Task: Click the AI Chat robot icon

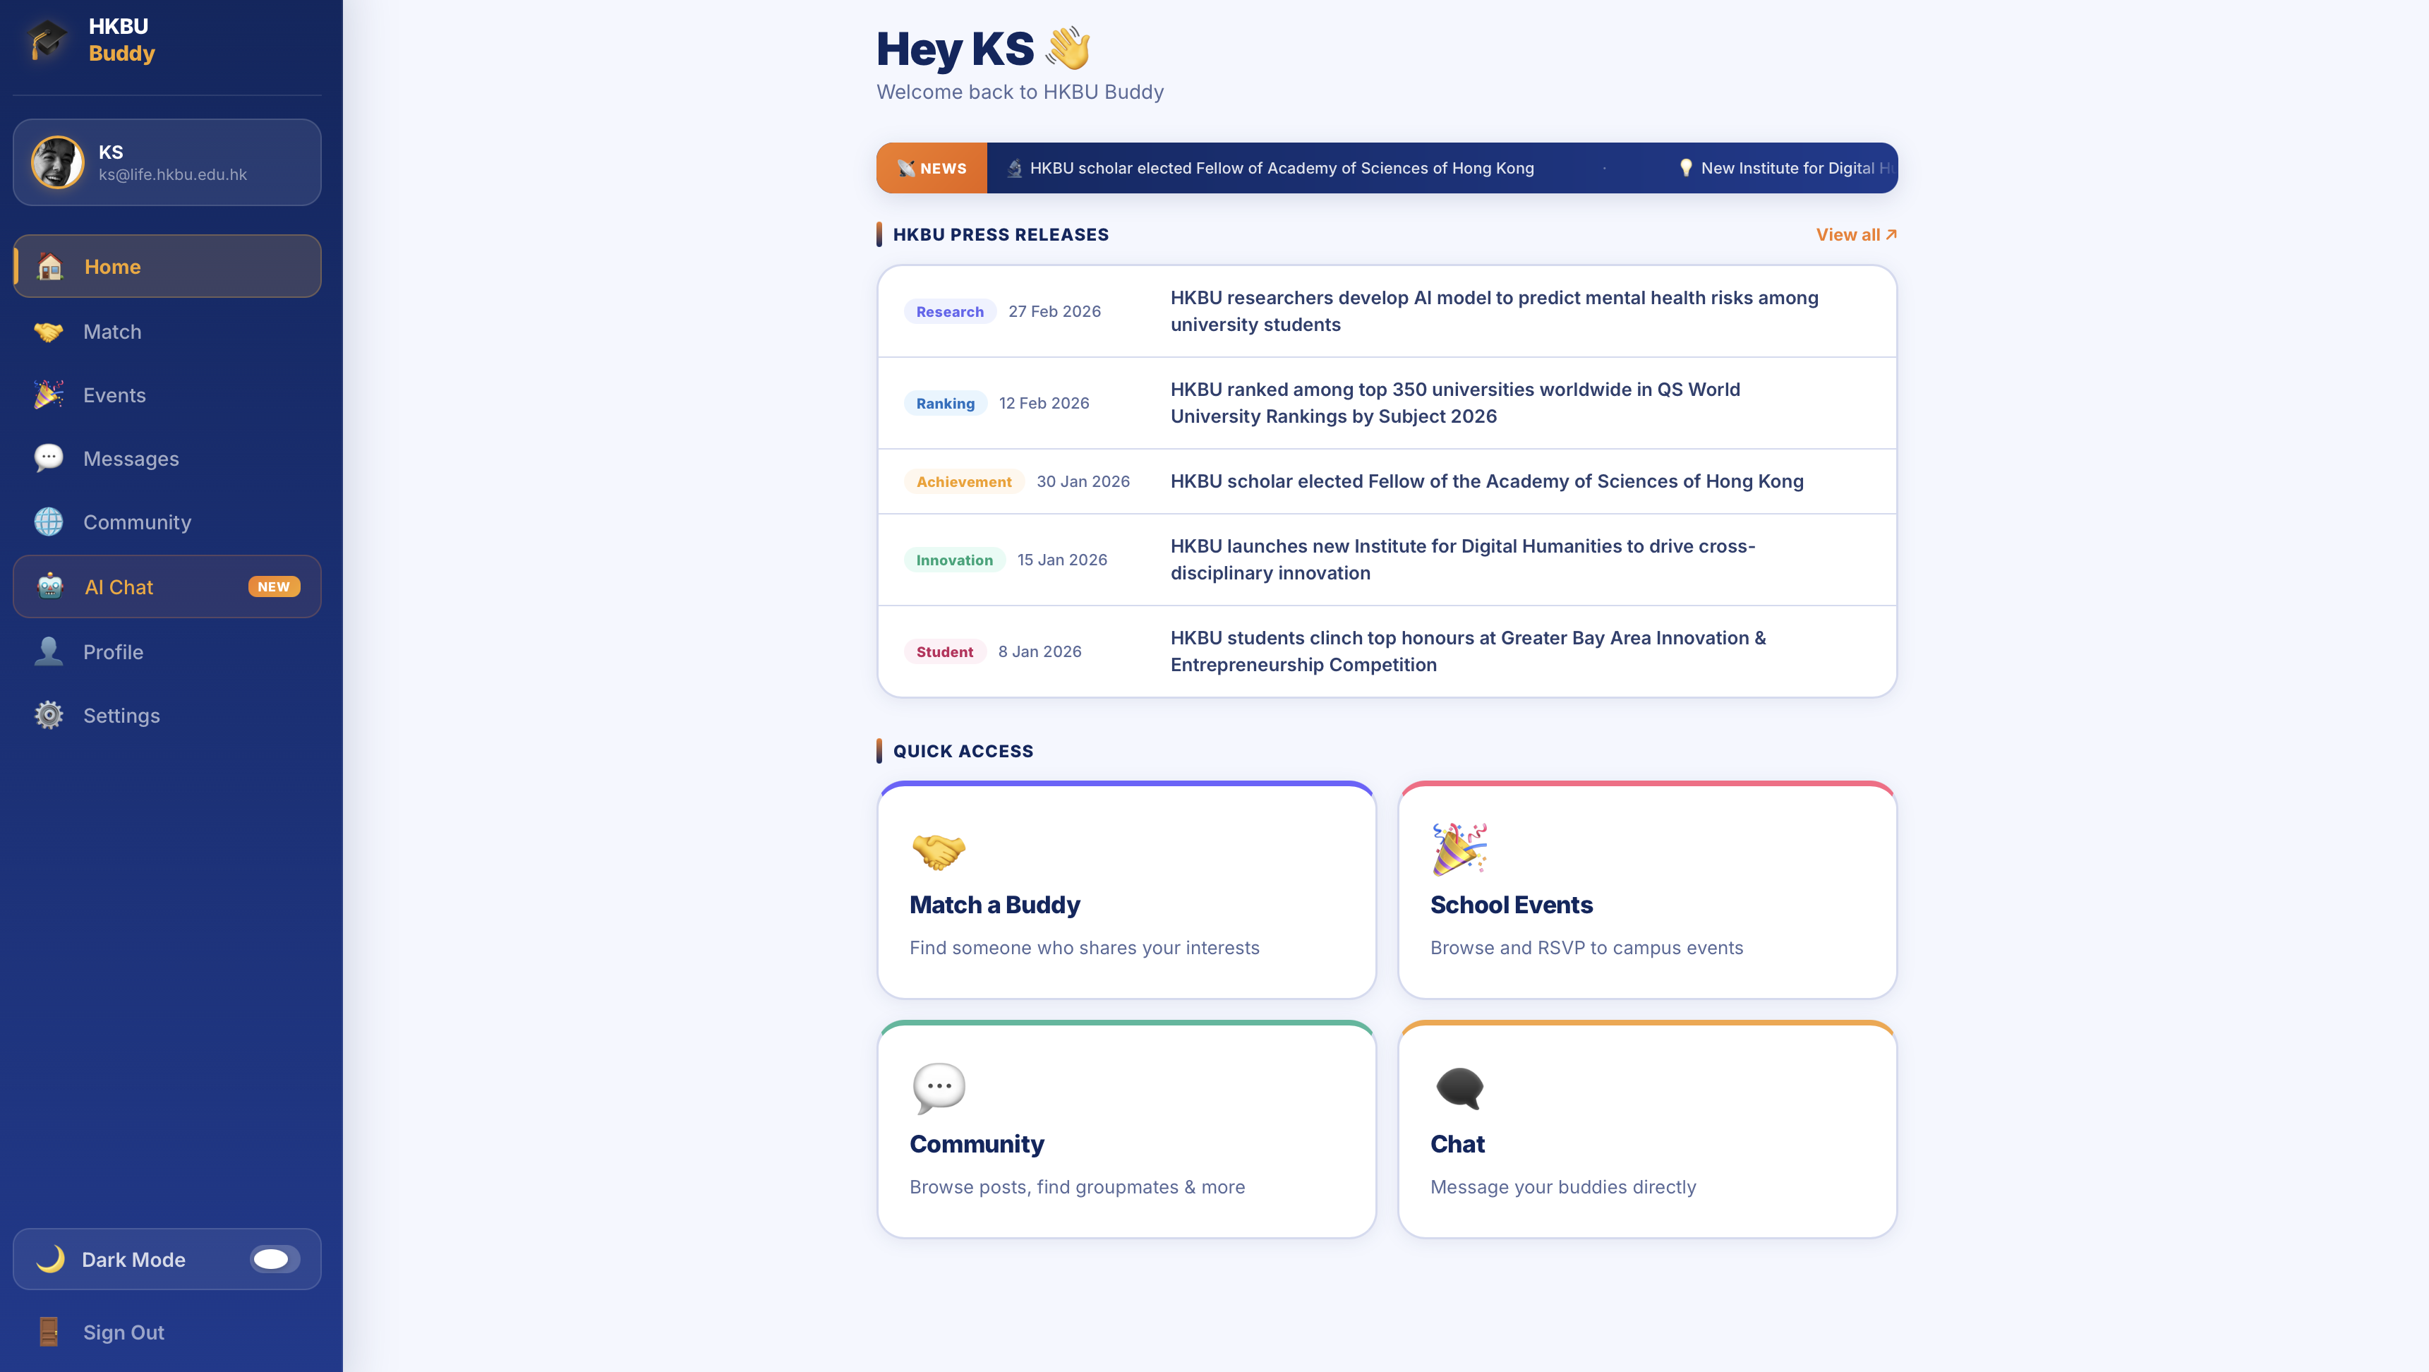Action: [x=50, y=586]
